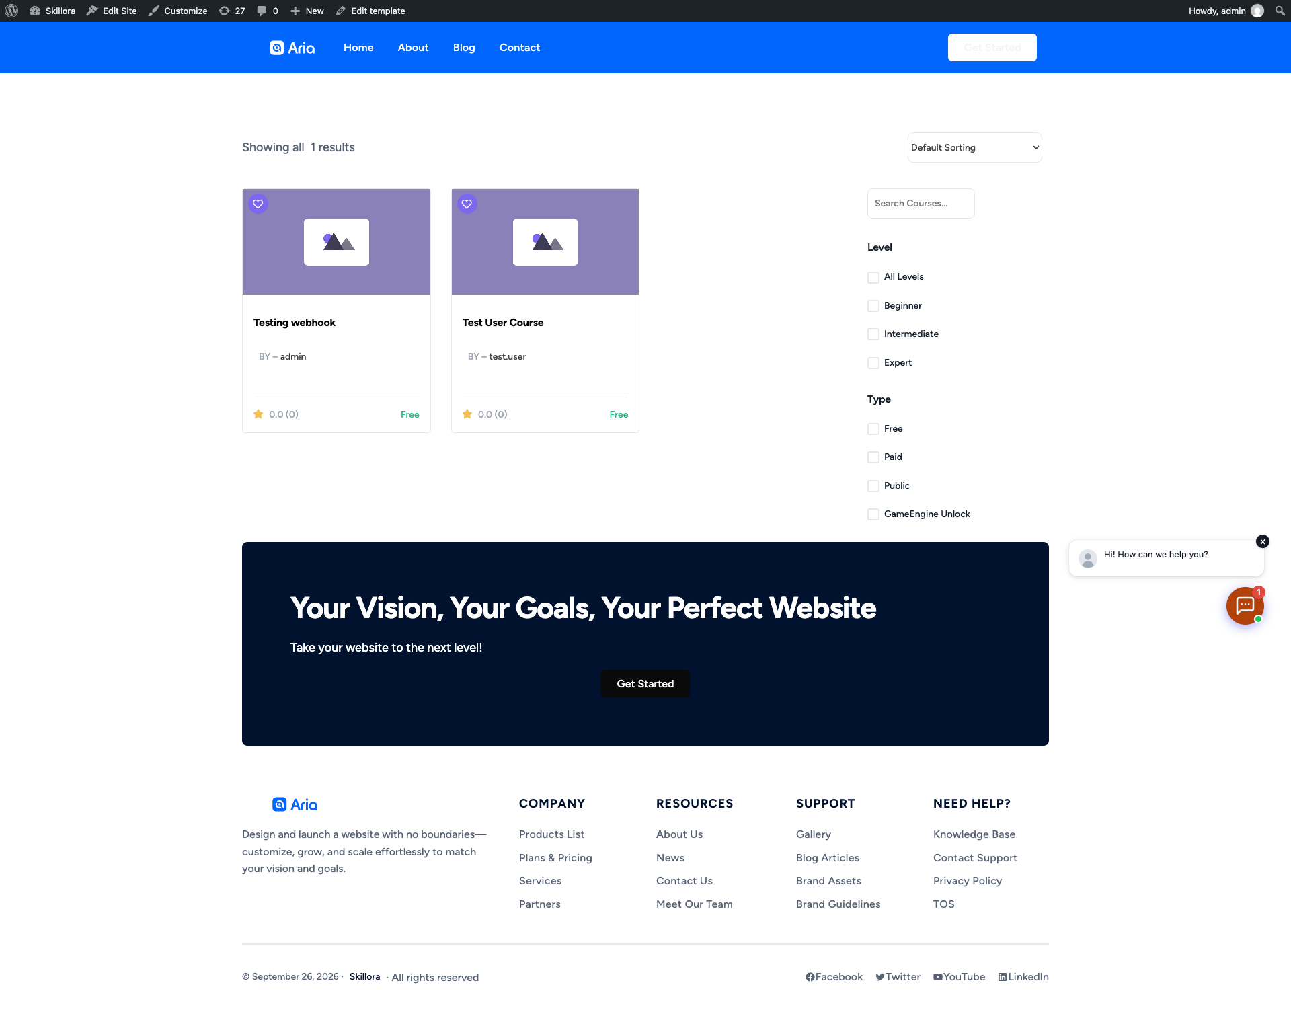Viewport: 1291px width, 1010px height.
Task: Check the GameEngine Unlock filter
Action: [x=873, y=514]
